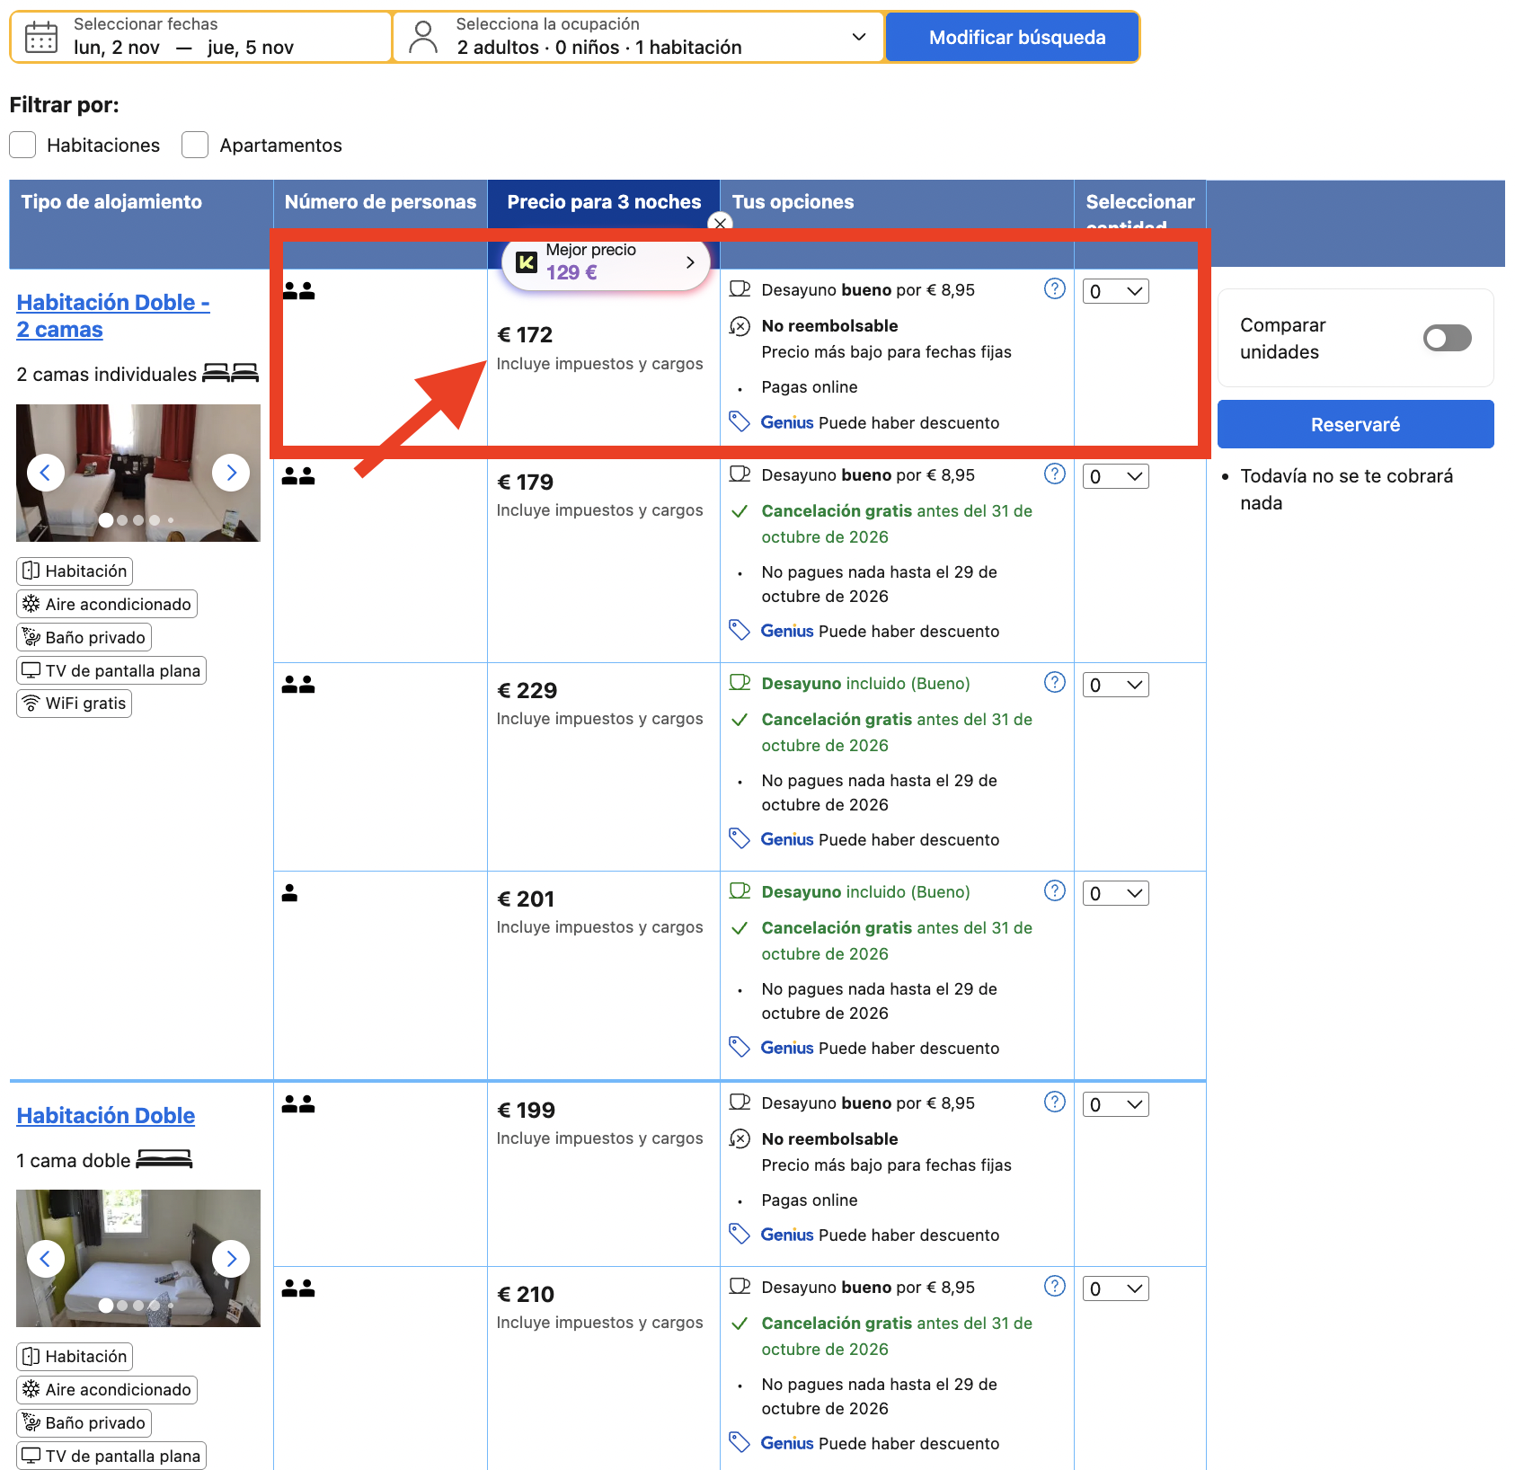Viewport: 1515px width, 1470px height.
Task: Close the Mejor precio popup
Action: click(720, 223)
